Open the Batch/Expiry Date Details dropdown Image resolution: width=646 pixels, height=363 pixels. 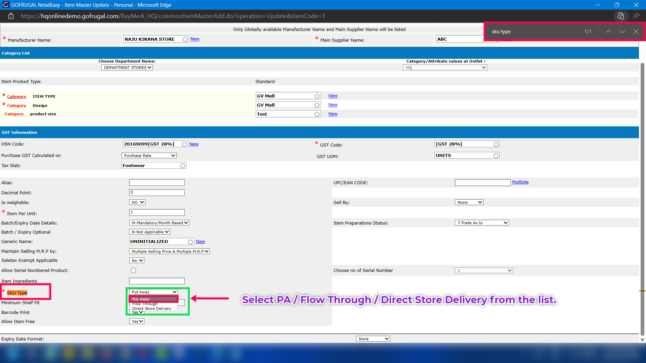click(x=159, y=223)
